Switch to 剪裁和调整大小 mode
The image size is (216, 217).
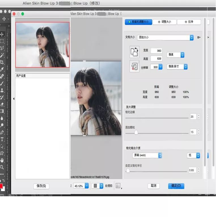point(139,22)
